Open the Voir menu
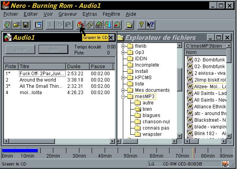The image size is (237, 169). pos(48,14)
